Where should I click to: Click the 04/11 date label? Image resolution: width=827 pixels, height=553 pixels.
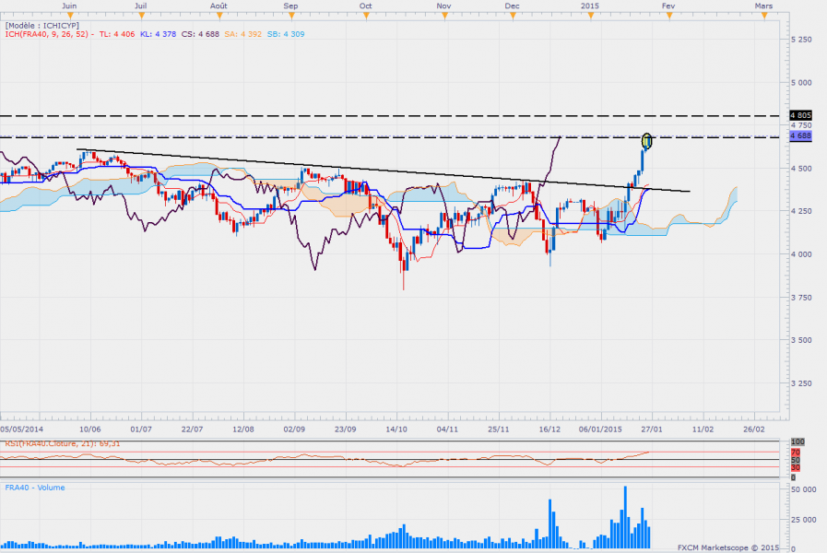(x=447, y=429)
